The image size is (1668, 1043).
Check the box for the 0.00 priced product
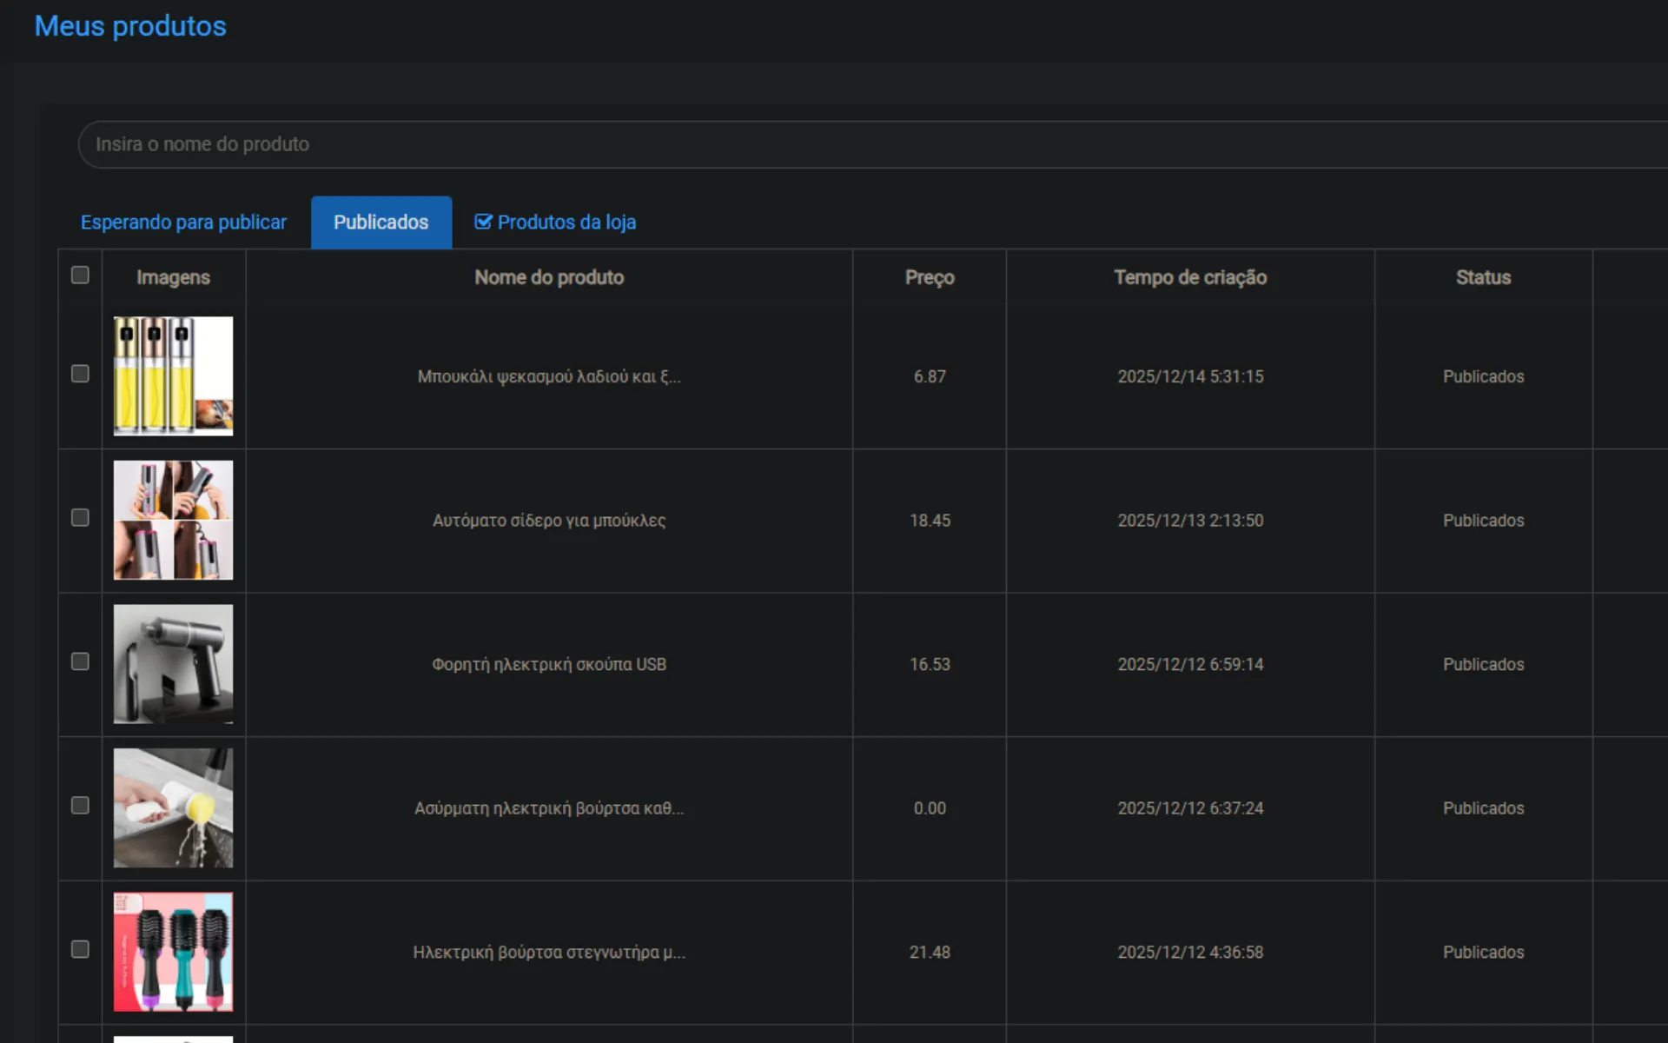tap(80, 806)
